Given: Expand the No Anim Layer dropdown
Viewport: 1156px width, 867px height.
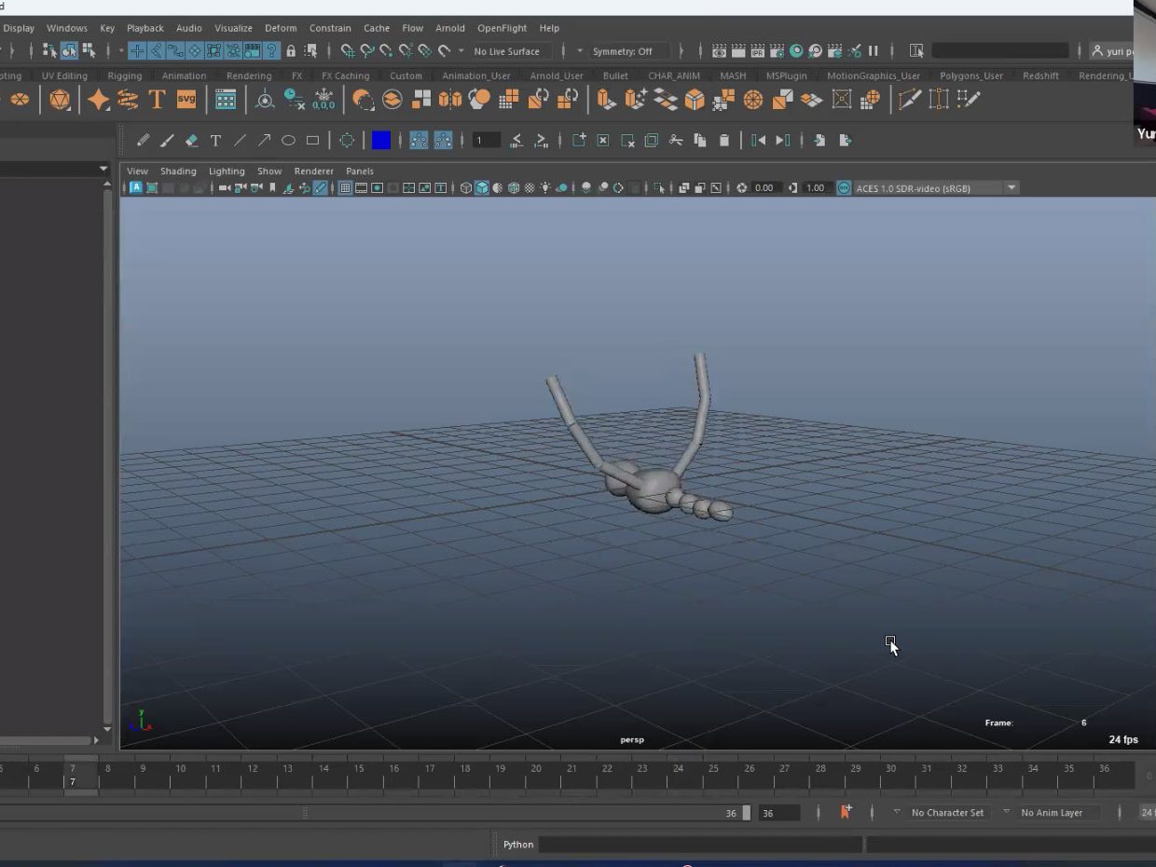Looking at the screenshot, I should [1051, 813].
